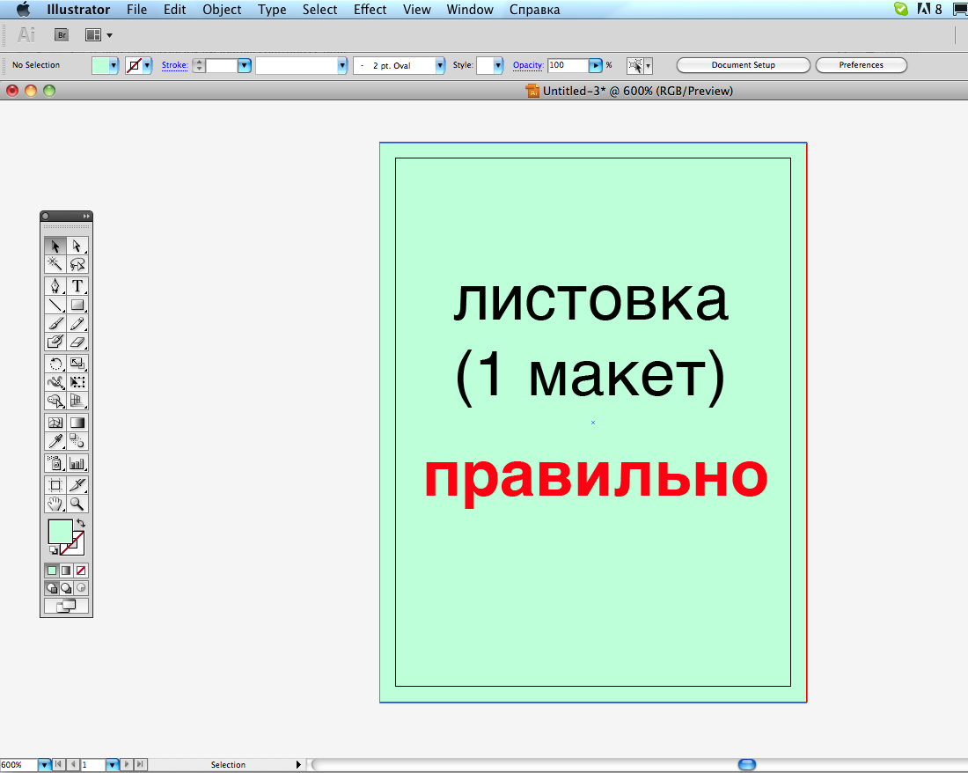Select the Blend tool
The image size is (968, 773).
[x=77, y=441]
